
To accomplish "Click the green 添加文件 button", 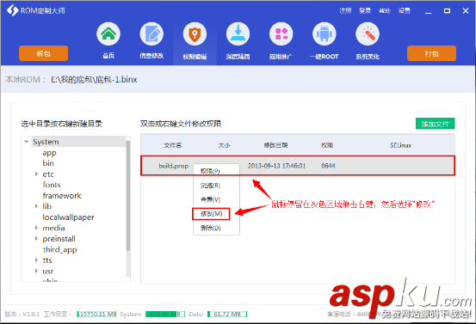I will click(435, 124).
